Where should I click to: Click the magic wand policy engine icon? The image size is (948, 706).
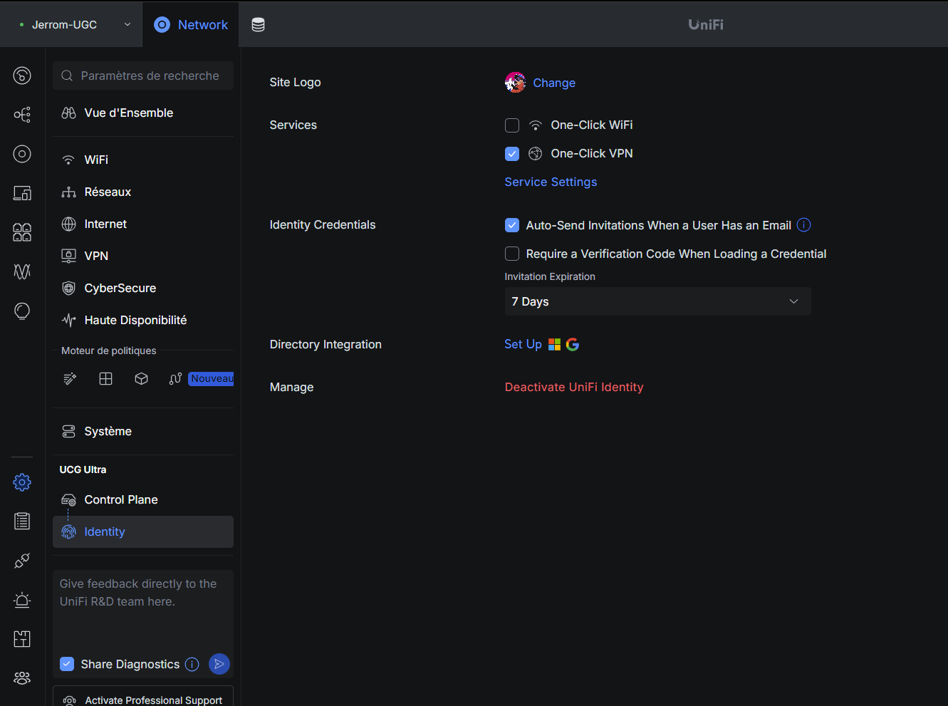(70, 378)
